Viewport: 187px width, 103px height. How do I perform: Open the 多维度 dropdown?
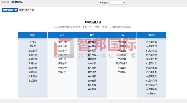click(x=104, y=3)
